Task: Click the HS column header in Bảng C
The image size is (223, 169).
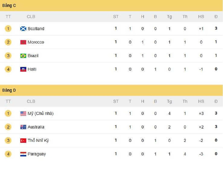Action: (201, 16)
